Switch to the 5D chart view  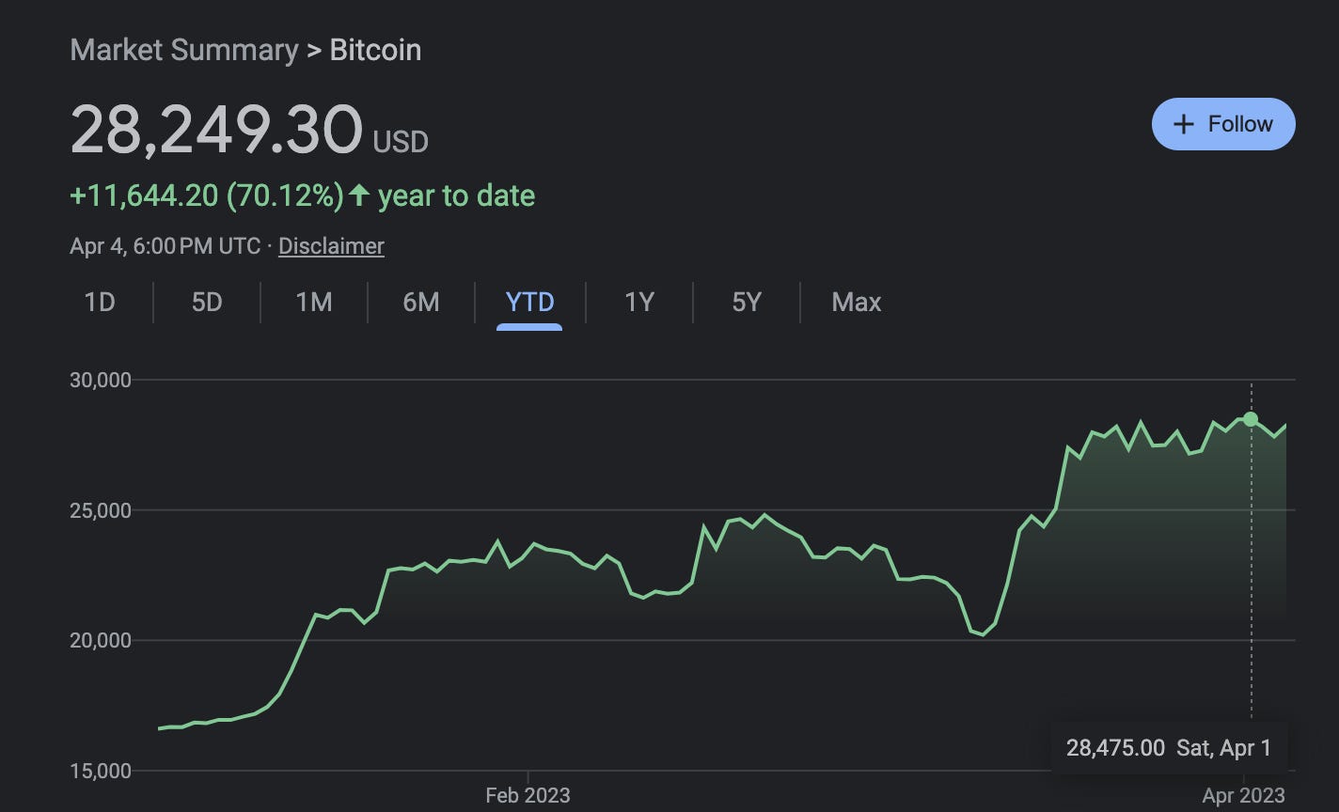(206, 302)
